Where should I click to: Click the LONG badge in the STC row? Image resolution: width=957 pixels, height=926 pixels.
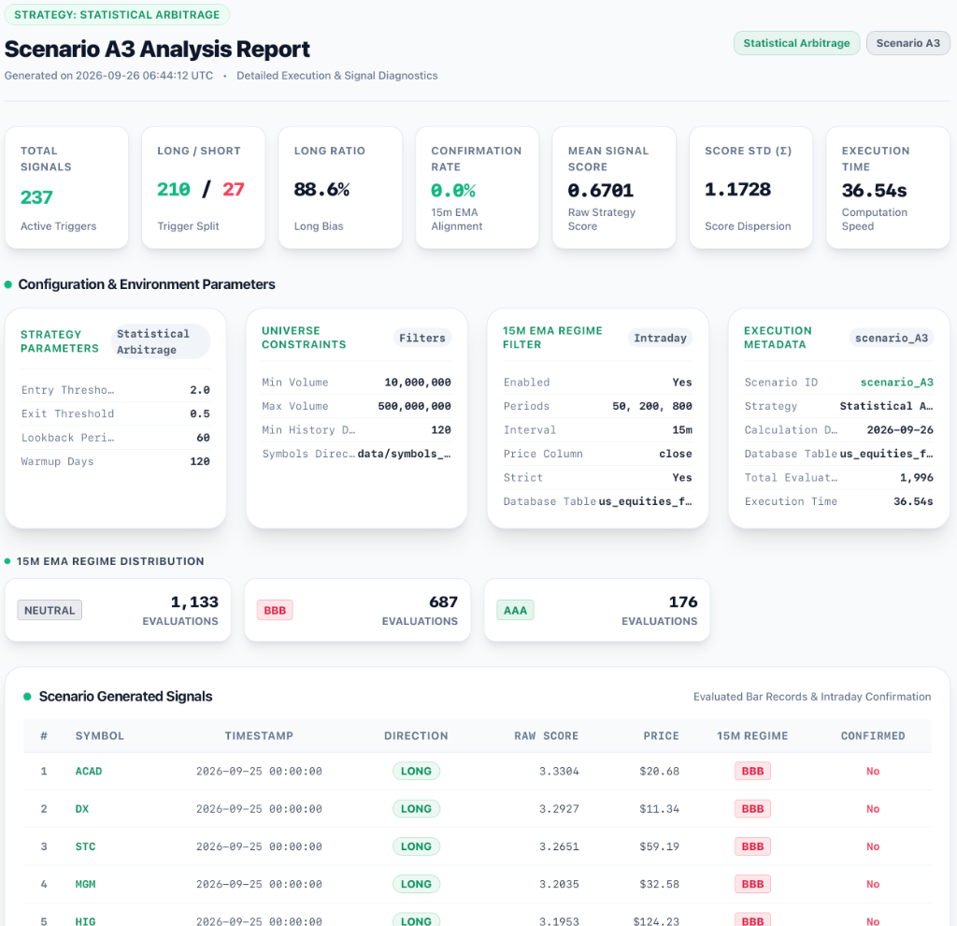pyautogui.click(x=416, y=846)
